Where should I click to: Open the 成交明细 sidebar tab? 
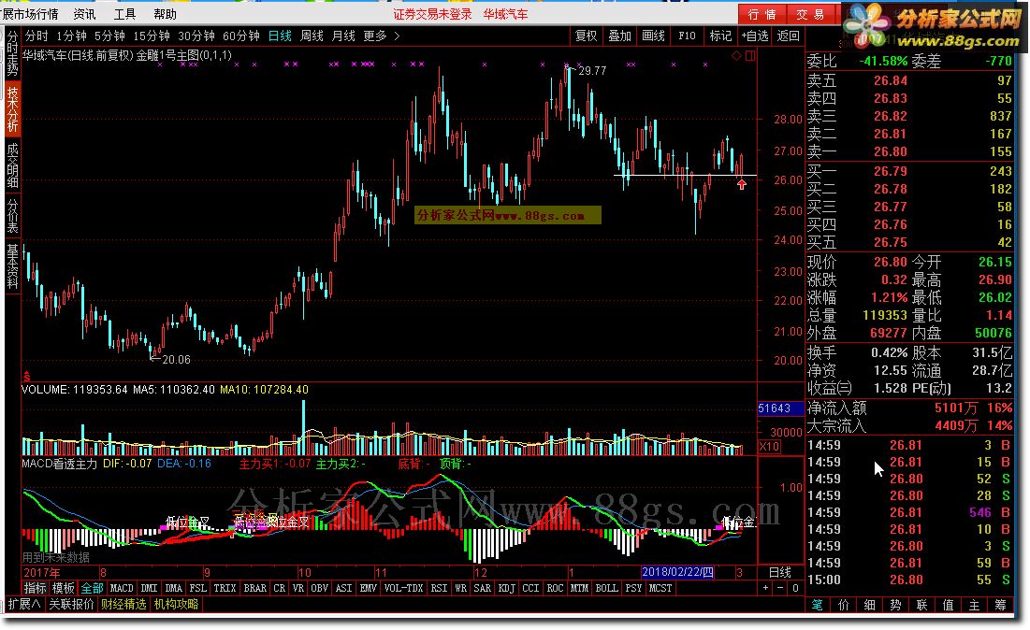point(12,165)
